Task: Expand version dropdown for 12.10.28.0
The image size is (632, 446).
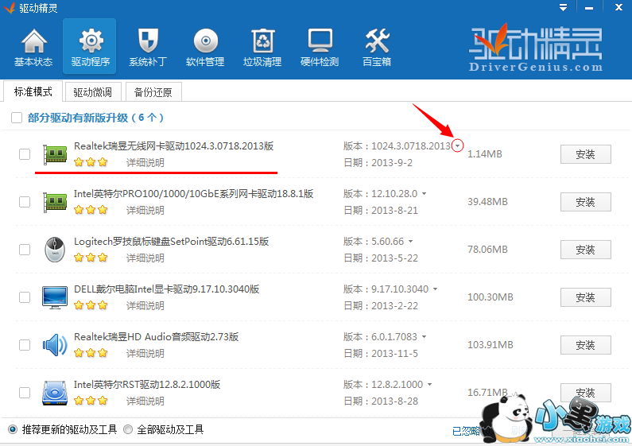Action: coord(424,193)
